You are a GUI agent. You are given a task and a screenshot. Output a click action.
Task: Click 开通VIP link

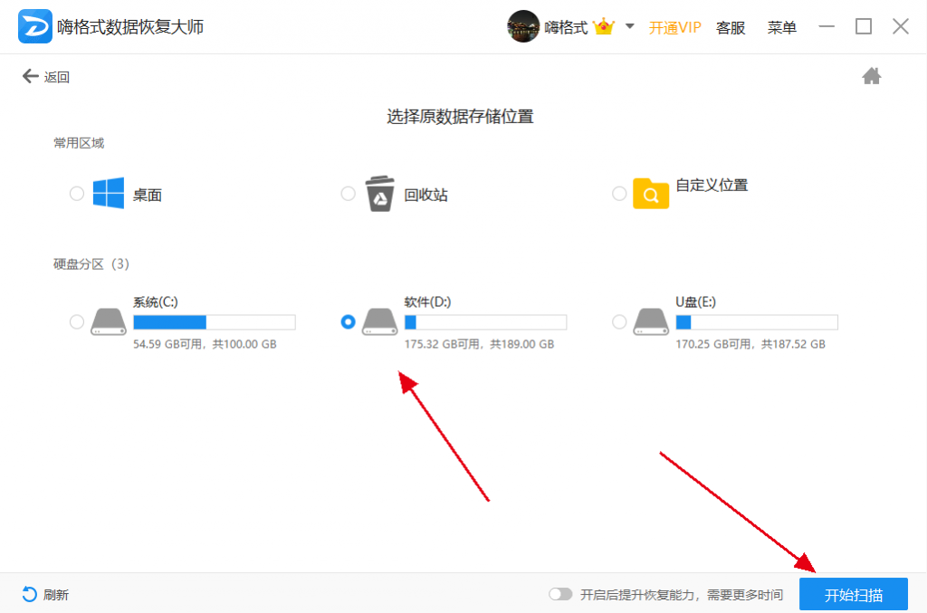tap(674, 28)
